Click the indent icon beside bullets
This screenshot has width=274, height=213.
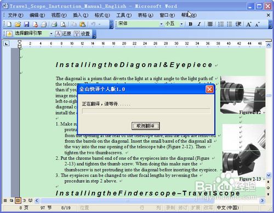point(238,24)
